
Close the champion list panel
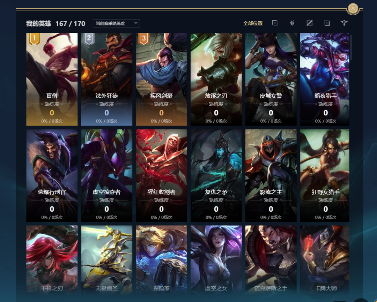[353, 9]
